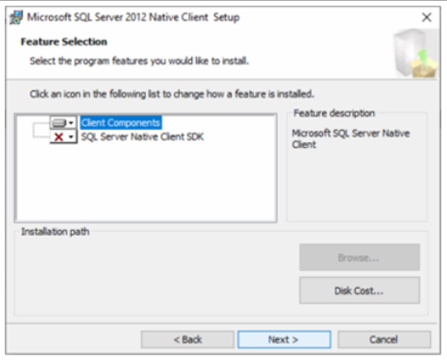Click the 'Feature Selection' heading

(63, 42)
